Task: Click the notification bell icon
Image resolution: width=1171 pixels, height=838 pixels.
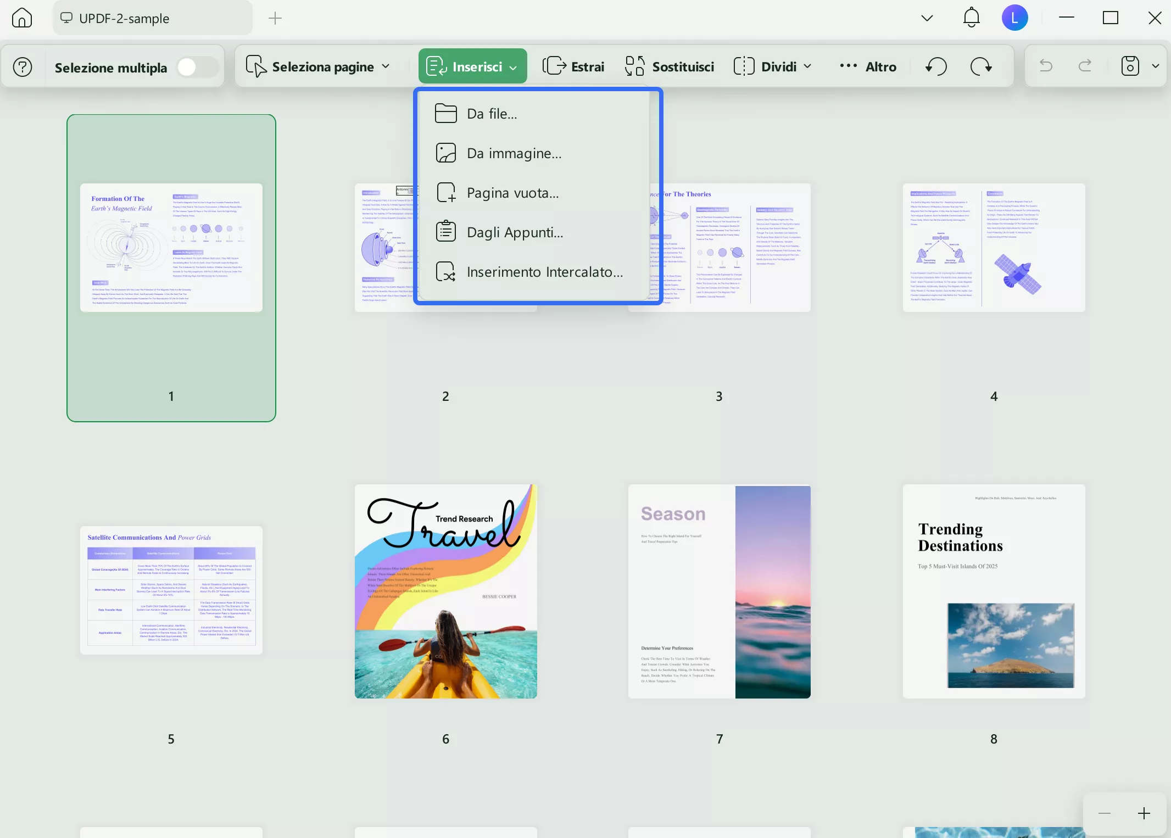Action: (x=971, y=18)
